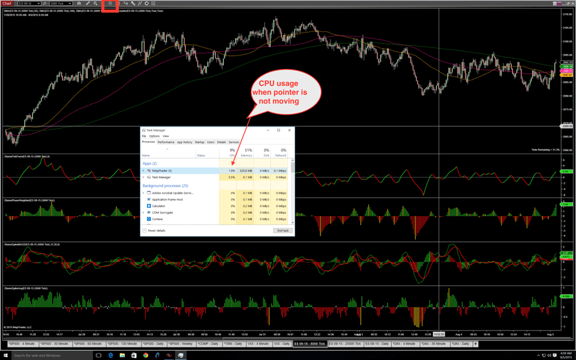Open the Store icon on taskbar
The width and height of the screenshot is (576, 360).
(134, 355)
